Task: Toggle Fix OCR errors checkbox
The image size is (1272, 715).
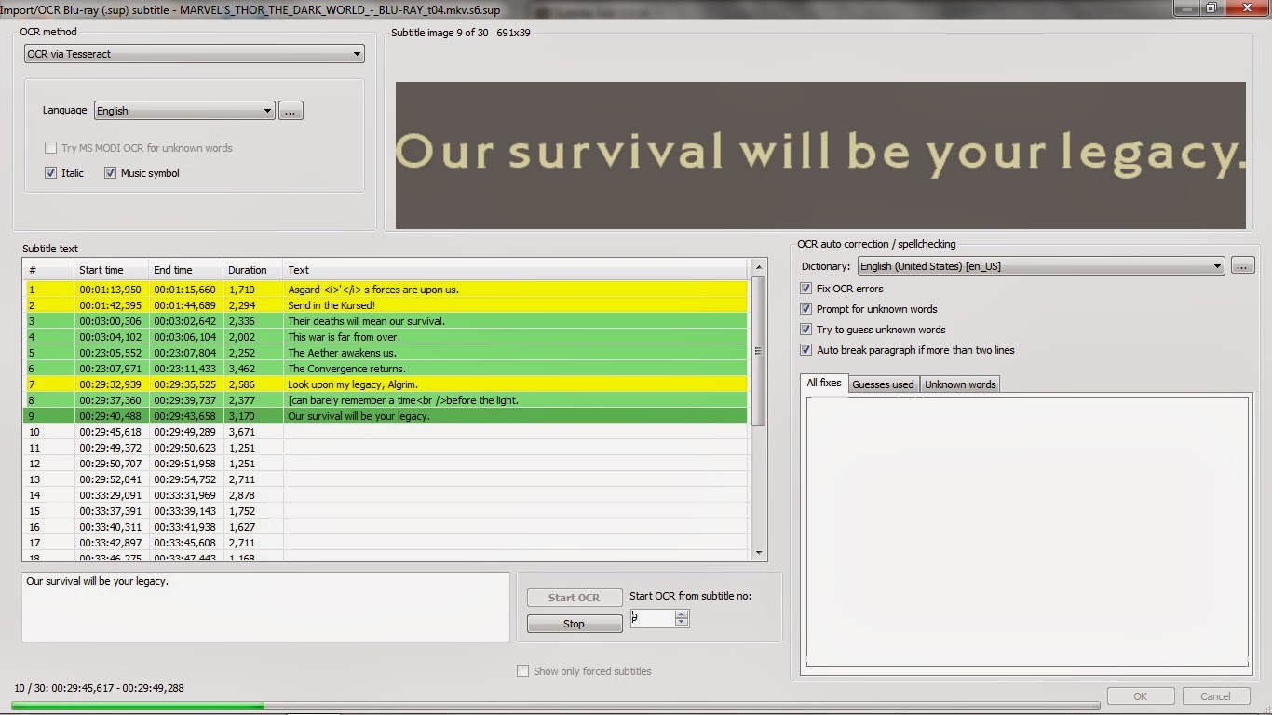Action: (x=806, y=289)
